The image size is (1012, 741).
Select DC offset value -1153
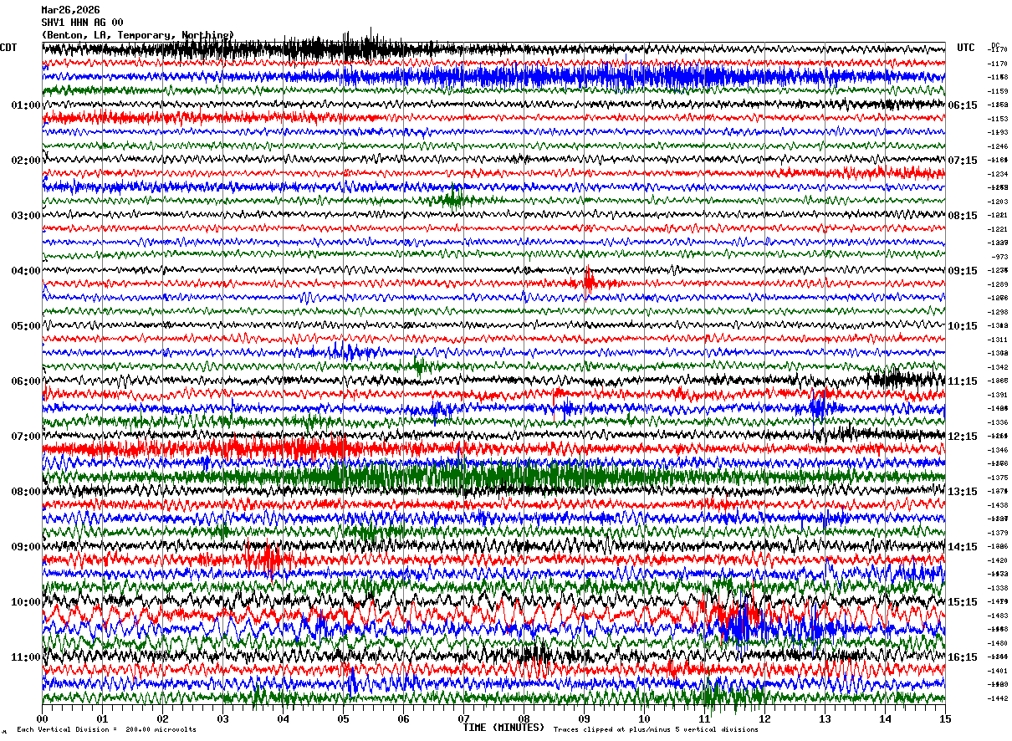999,119
